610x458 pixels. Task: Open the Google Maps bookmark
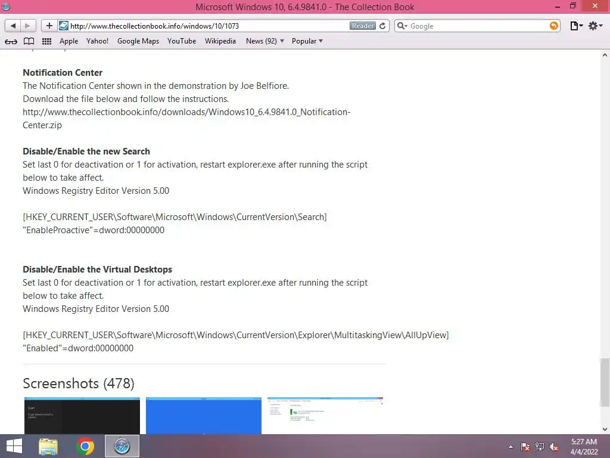[x=138, y=41]
